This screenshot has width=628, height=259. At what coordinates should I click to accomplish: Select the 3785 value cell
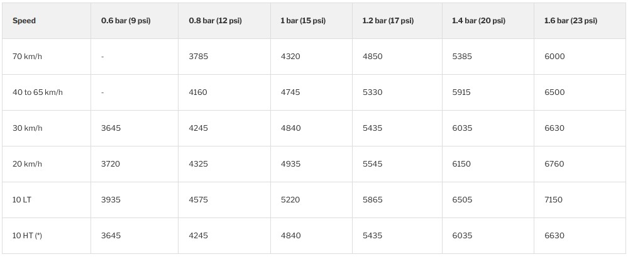coord(198,57)
